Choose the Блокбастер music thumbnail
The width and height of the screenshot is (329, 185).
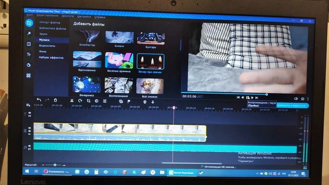click(x=87, y=36)
